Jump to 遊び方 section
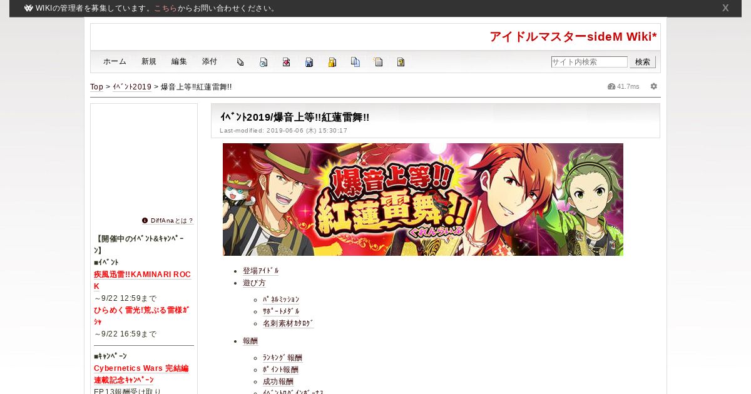Viewport: 751px width, 394px height. coord(254,283)
